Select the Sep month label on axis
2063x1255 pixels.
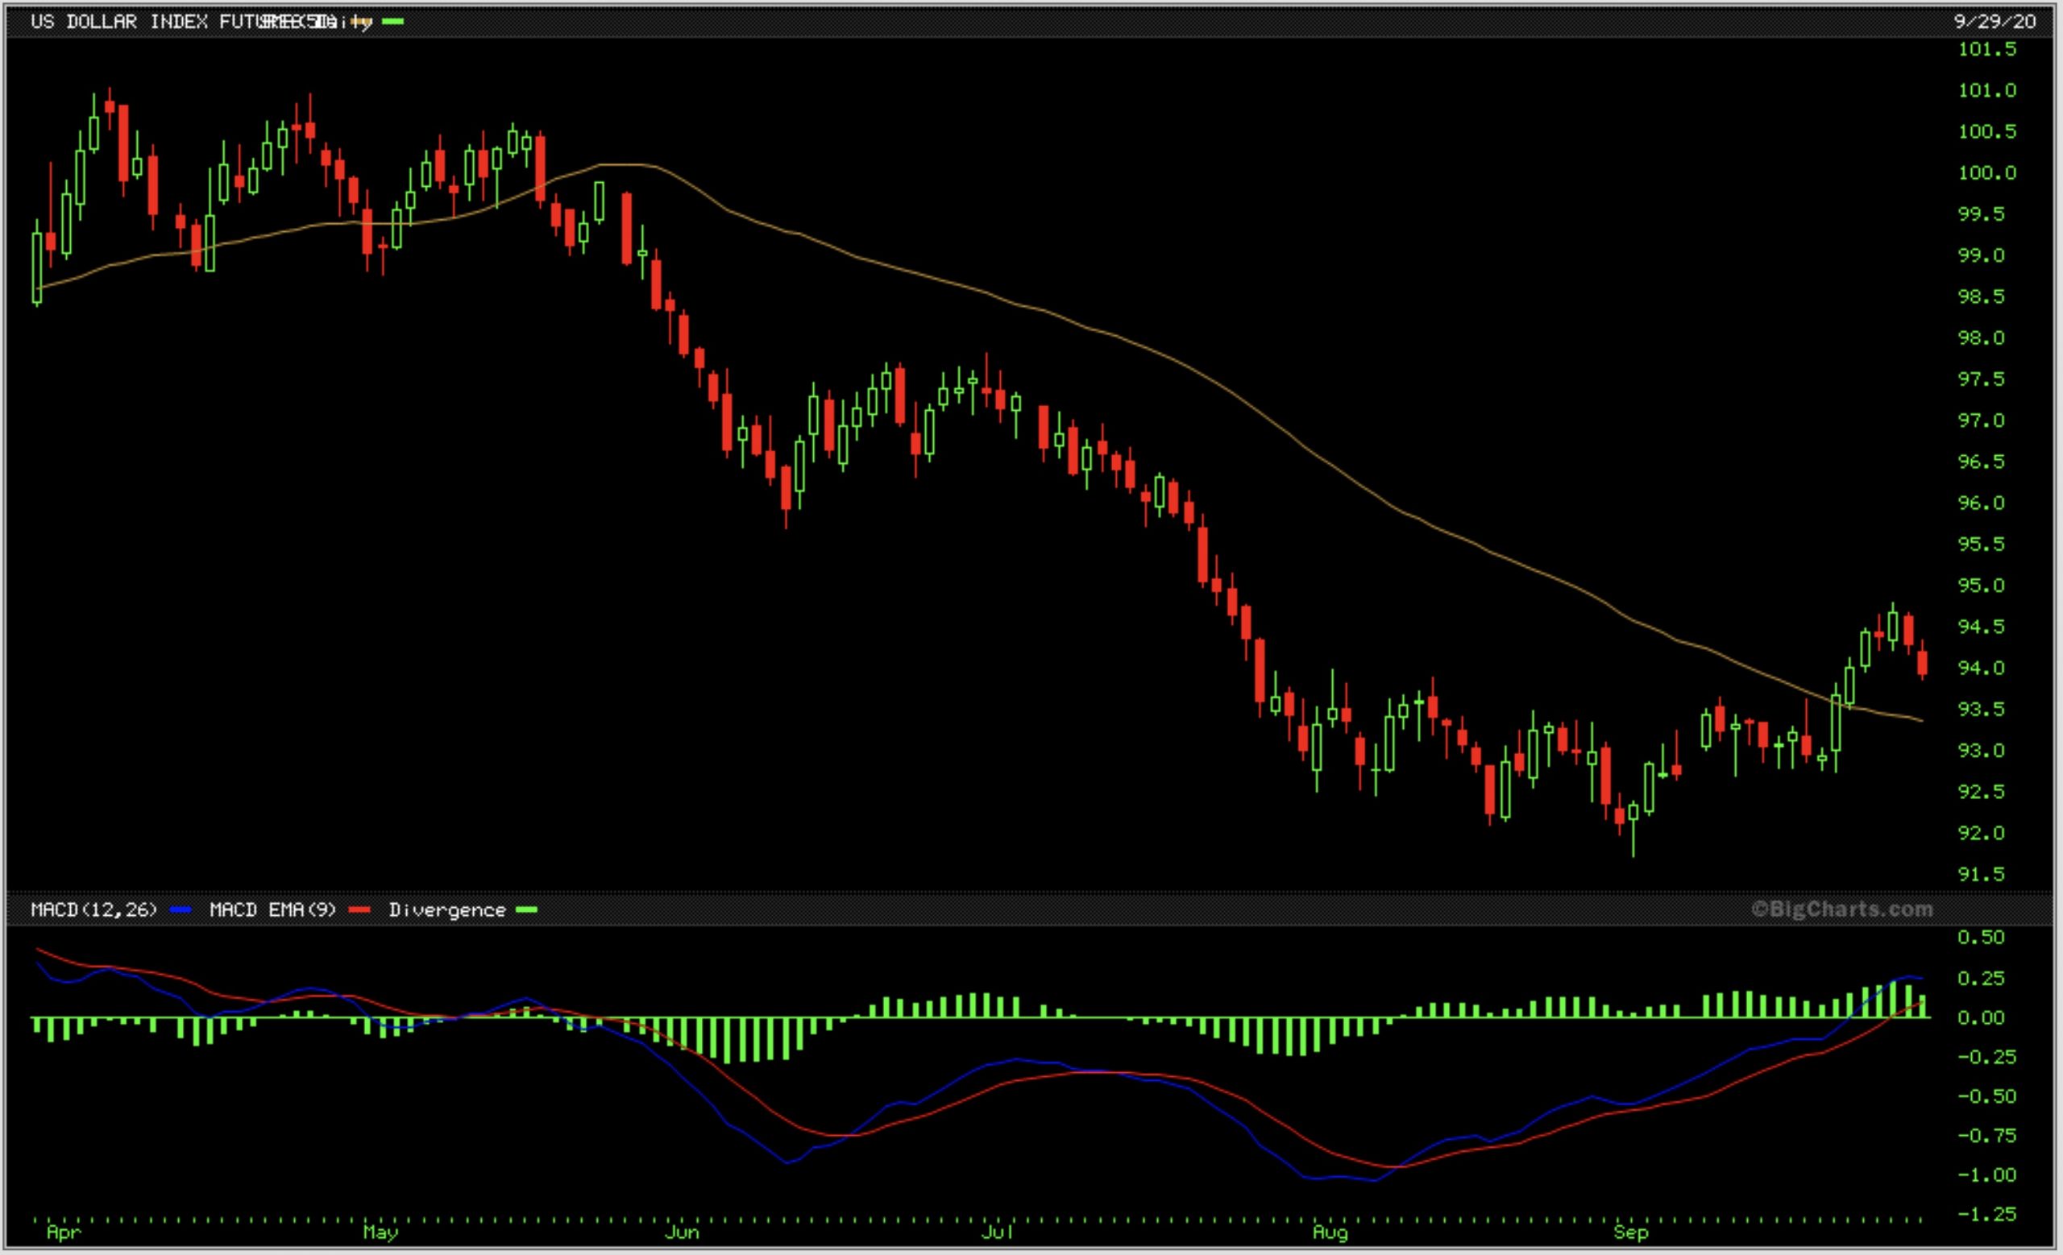pos(1630,1232)
